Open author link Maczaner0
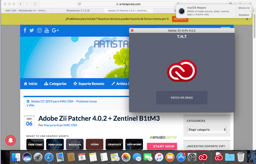Screen dimensions: 256x164 click(51, 125)
